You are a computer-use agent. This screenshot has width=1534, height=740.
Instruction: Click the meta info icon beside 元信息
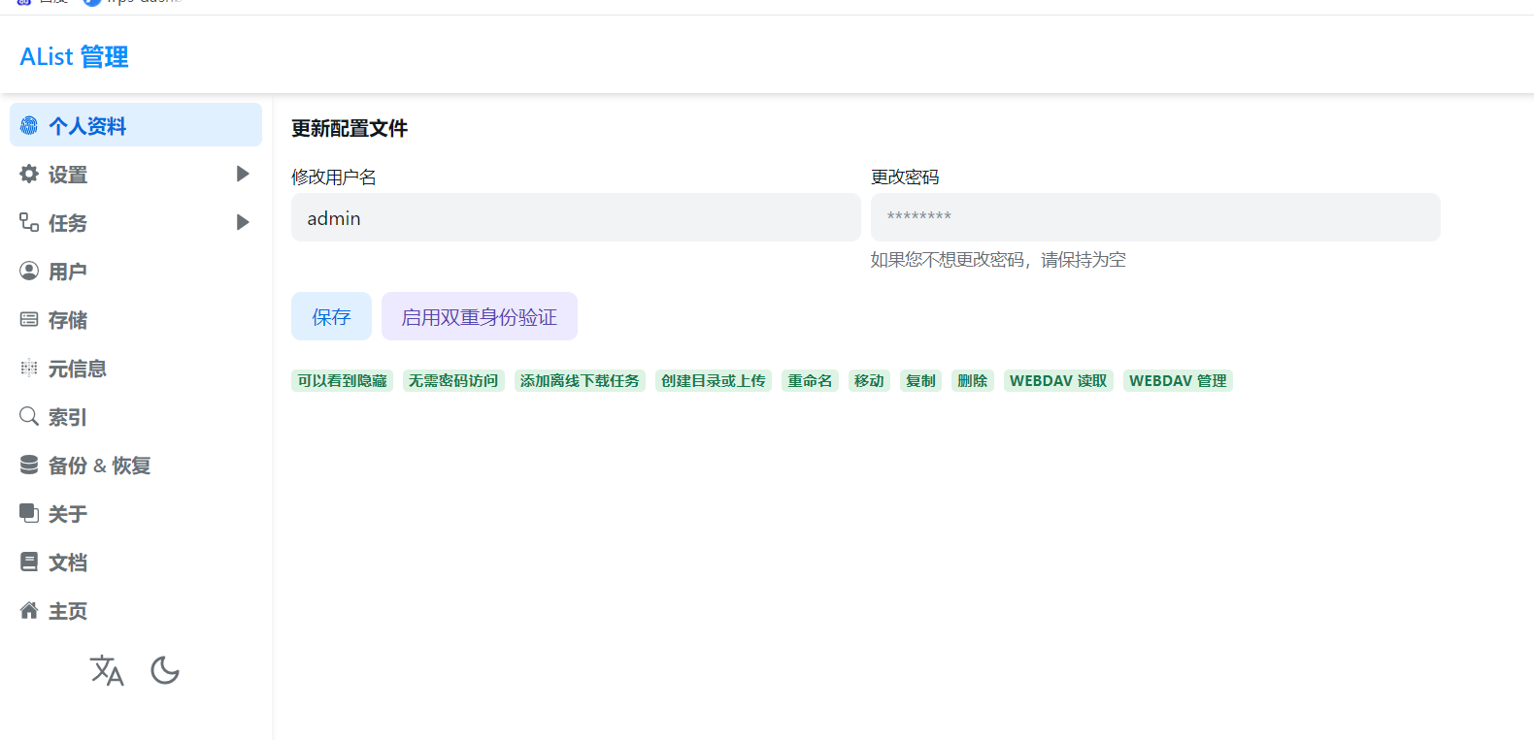[x=29, y=368]
